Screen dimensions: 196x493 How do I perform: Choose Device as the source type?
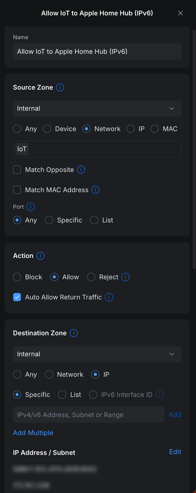pyautogui.click(x=47, y=129)
